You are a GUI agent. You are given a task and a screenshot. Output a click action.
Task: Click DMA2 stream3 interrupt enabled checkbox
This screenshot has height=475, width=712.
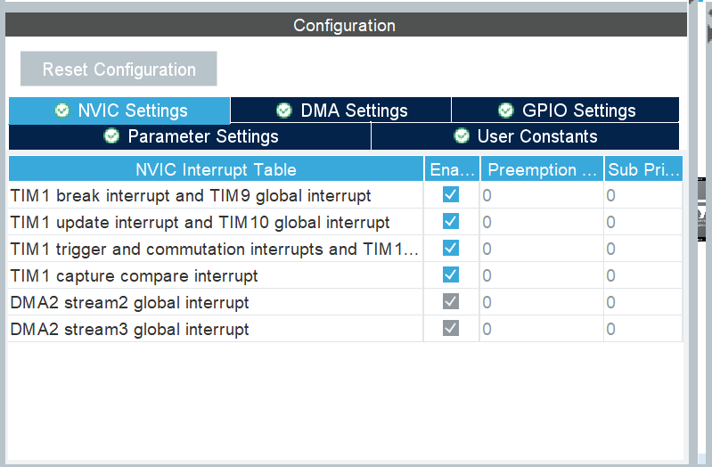point(451,329)
